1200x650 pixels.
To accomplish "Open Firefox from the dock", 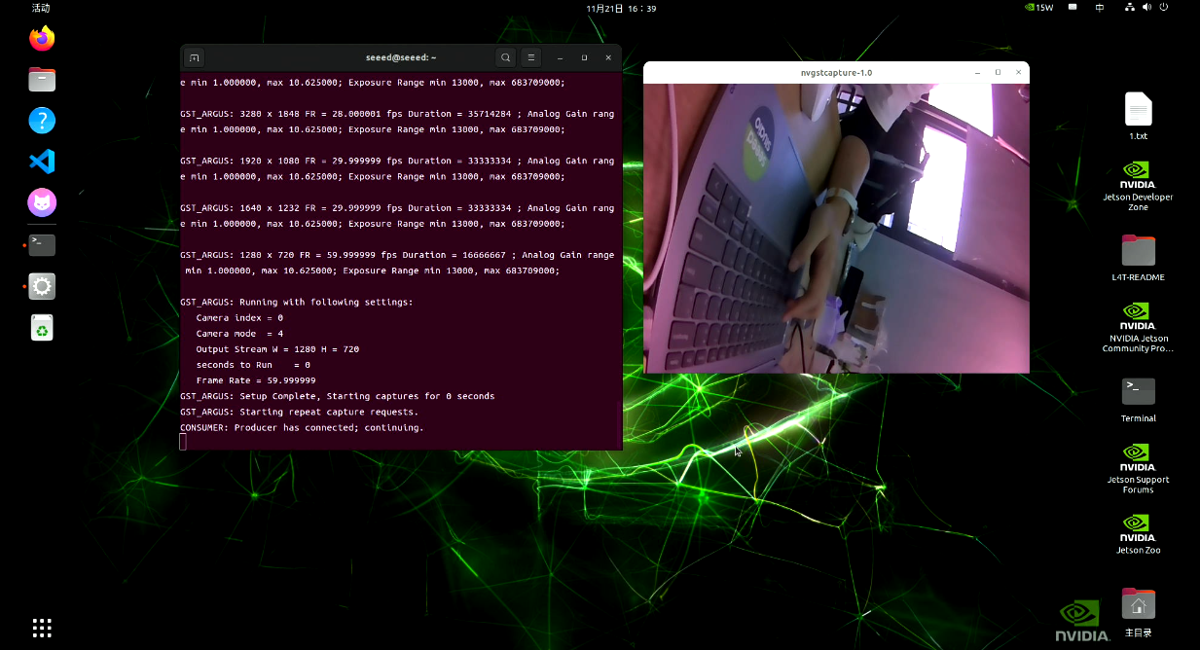I will pos(42,39).
